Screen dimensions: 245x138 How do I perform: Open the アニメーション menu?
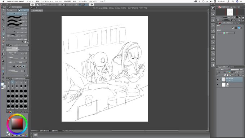pos(47,1)
